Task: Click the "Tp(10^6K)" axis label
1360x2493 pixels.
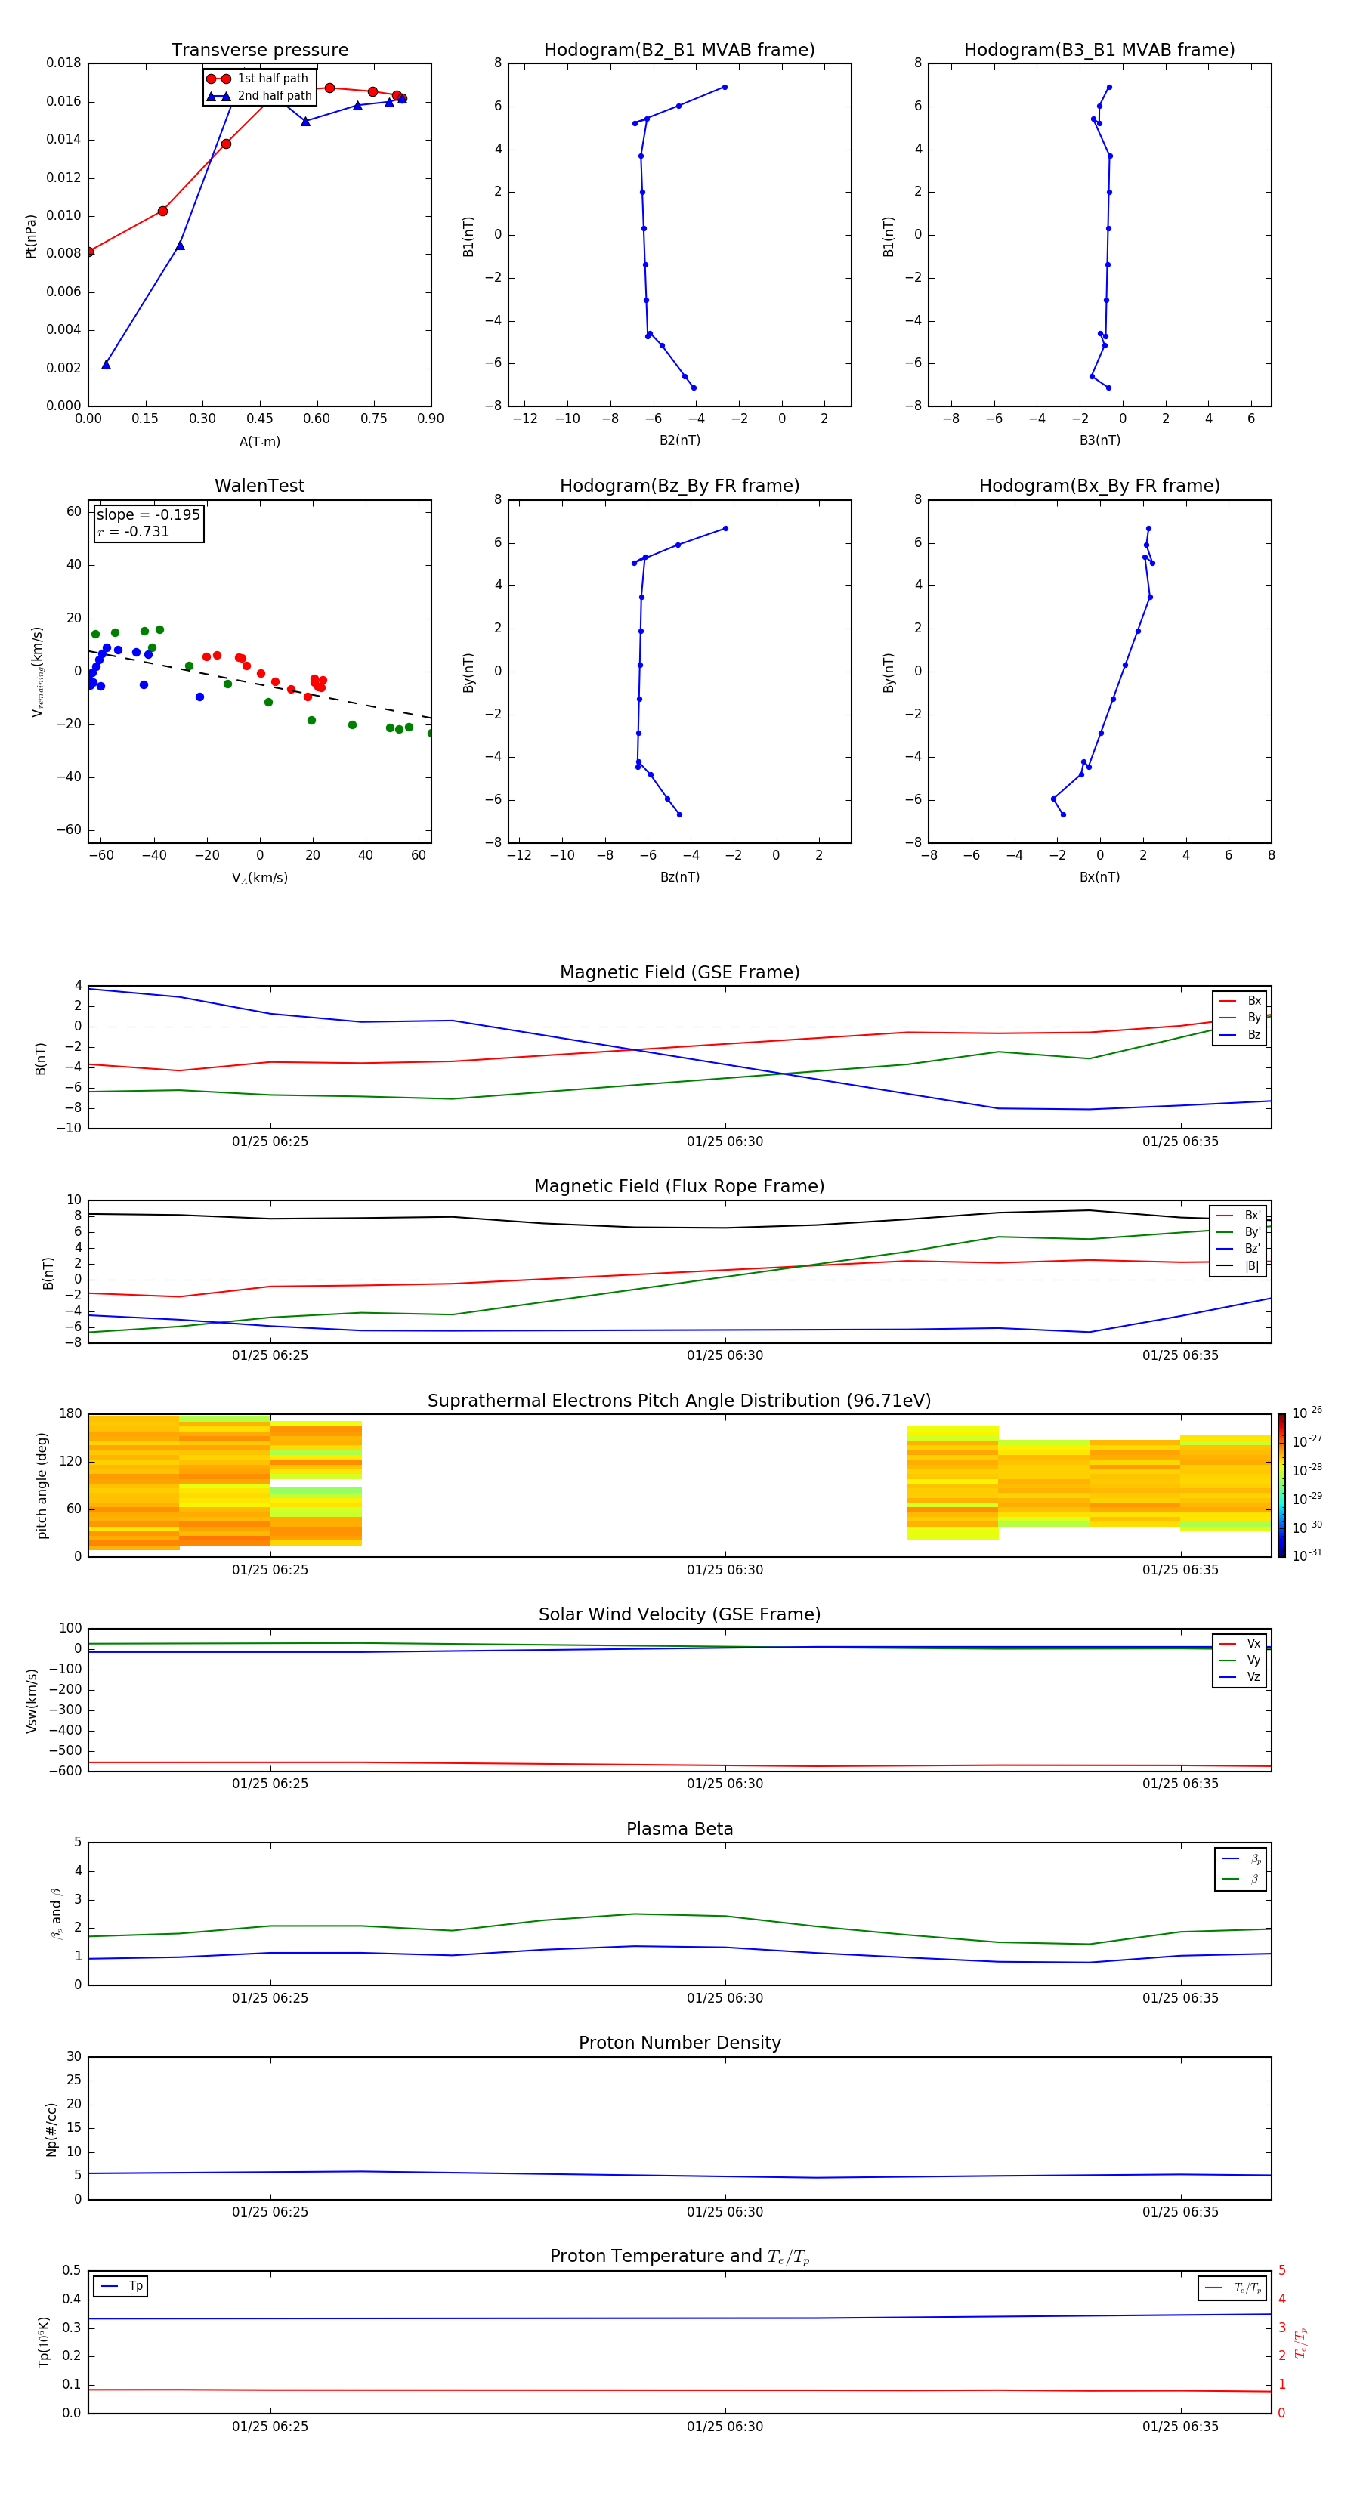Action: point(44,2342)
